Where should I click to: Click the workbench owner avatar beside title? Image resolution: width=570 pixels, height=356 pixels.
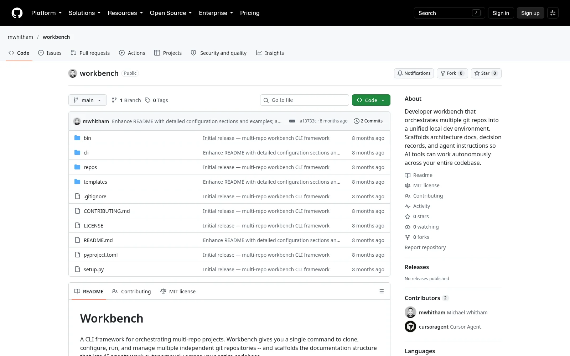point(73,73)
